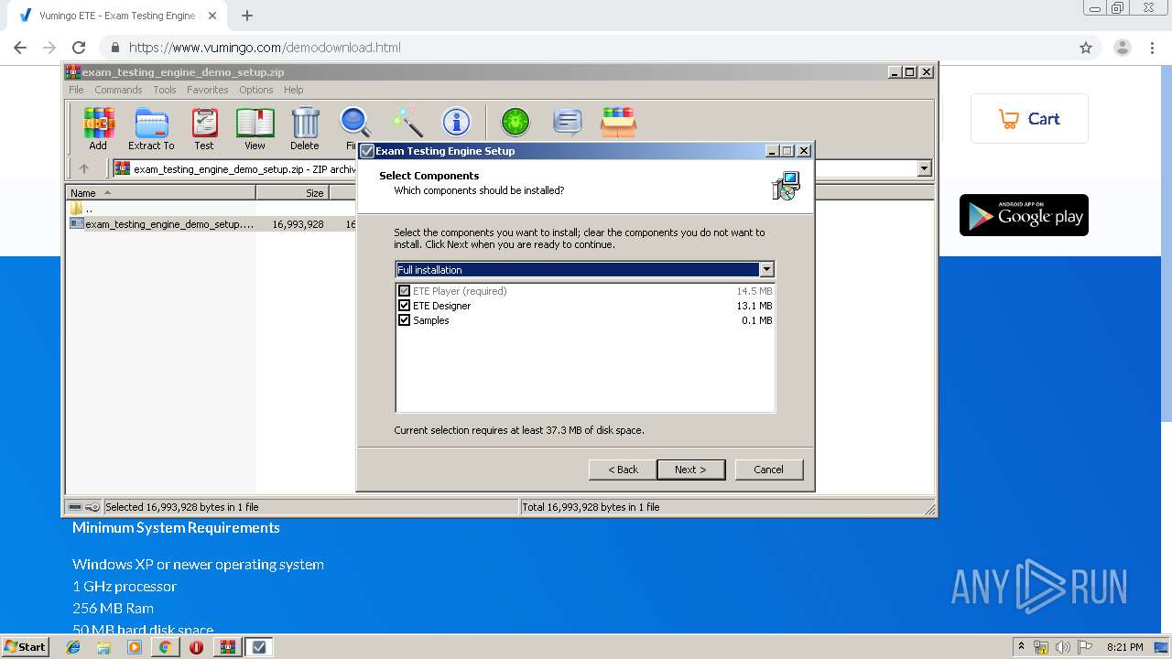Sort by the Name column header
The height and width of the screenshot is (659, 1172).
point(161,193)
